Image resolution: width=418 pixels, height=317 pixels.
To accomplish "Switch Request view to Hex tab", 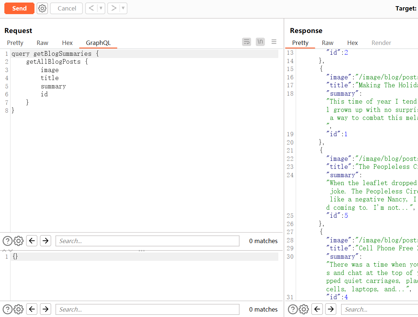I will click(67, 43).
